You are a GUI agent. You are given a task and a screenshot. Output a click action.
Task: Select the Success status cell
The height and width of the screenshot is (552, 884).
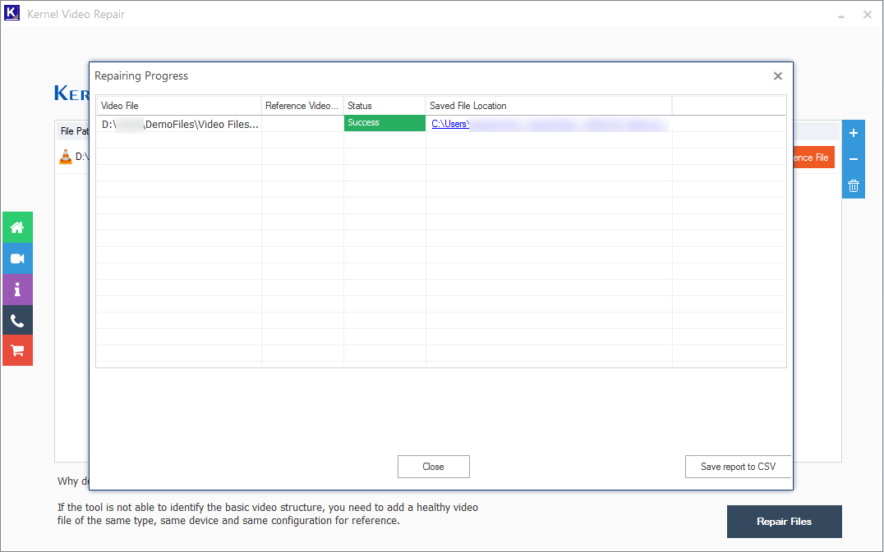point(384,123)
